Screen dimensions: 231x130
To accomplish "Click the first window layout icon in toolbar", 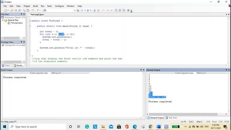I will pyautogui.click(x=116, y=10).
